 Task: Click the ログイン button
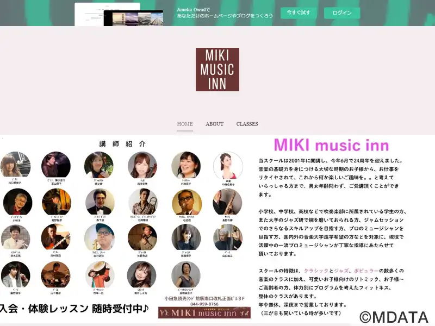tap(342, 12)
